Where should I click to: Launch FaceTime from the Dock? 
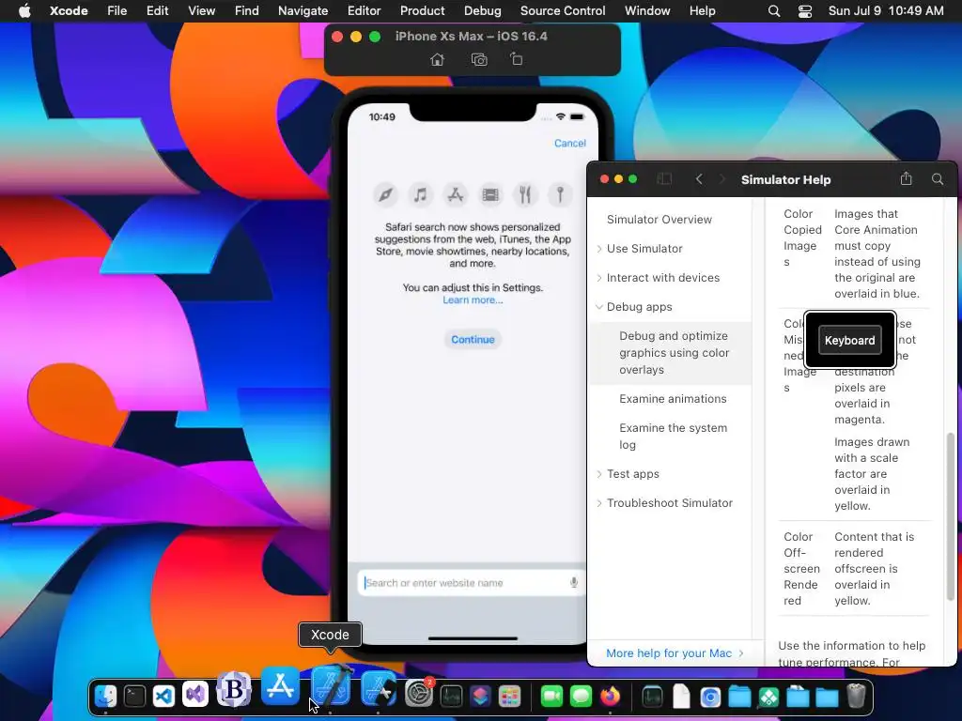tap(551, 696)
